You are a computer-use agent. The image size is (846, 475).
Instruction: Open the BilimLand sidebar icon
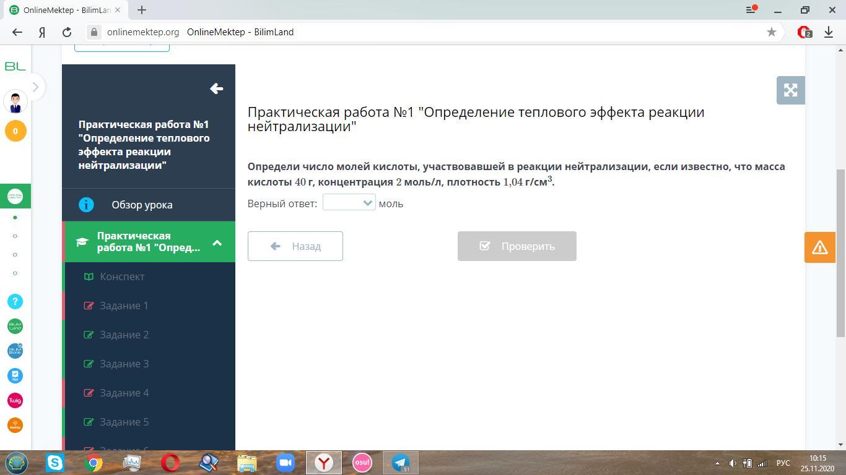(15, 326)
